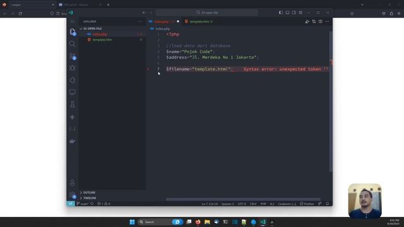
Task: Open the Extensions view in activity bar
Action: click(x=73, y=80)
